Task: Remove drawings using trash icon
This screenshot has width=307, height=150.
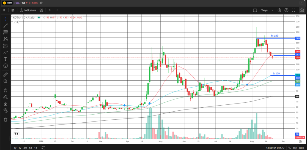Action: [x=5, y=119]
